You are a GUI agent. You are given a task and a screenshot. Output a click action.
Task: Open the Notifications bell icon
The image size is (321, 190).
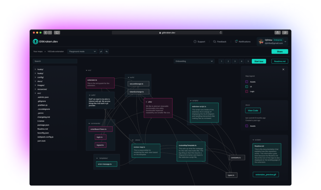click(236, 42)
